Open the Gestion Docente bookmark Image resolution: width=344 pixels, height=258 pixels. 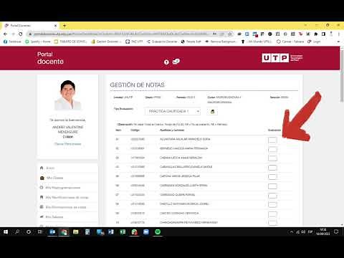[106, 42]
